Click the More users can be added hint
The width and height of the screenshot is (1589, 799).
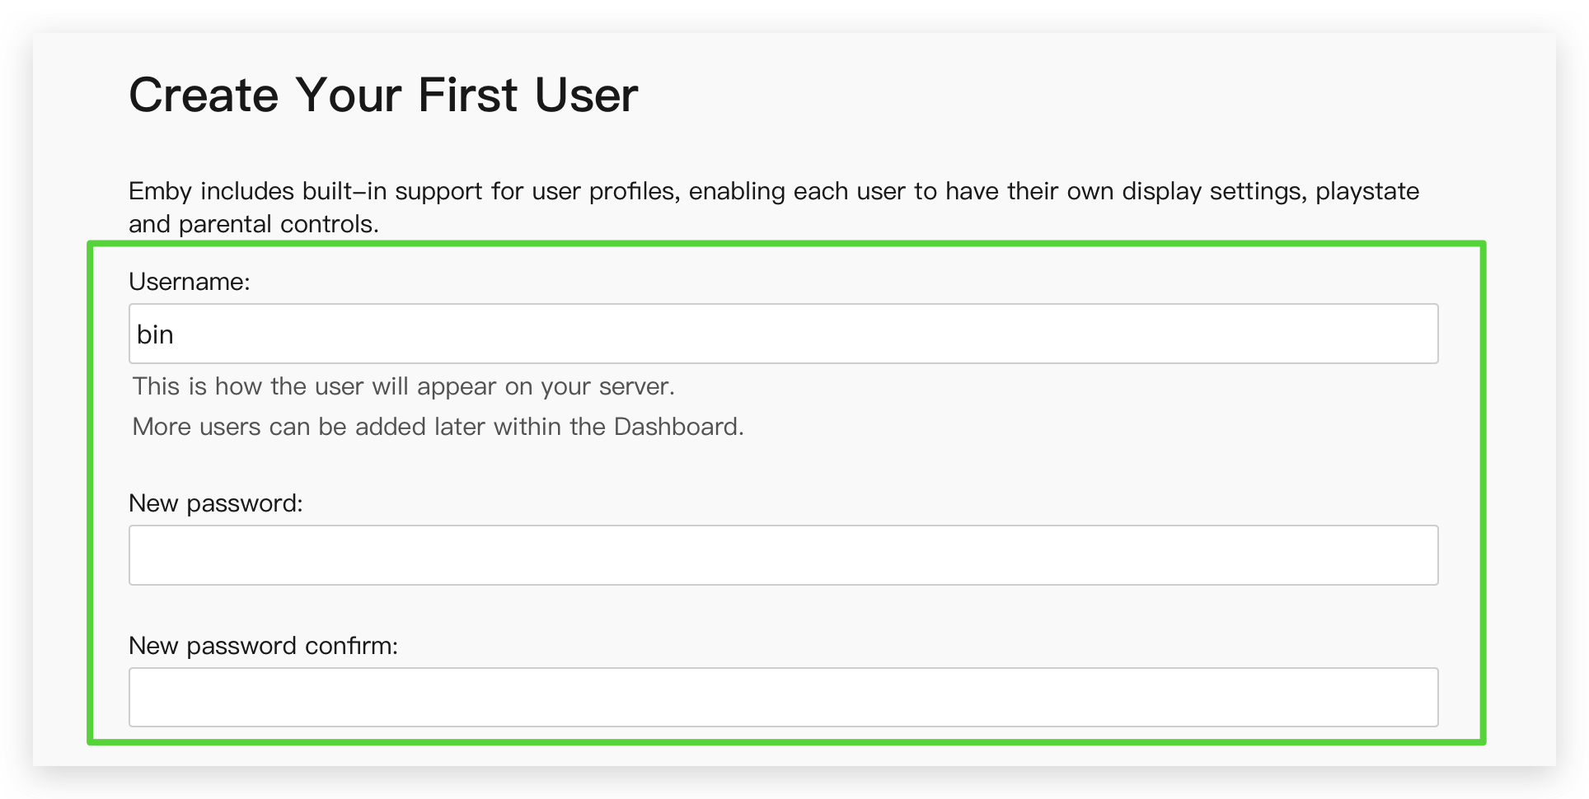tap(438, 427)
